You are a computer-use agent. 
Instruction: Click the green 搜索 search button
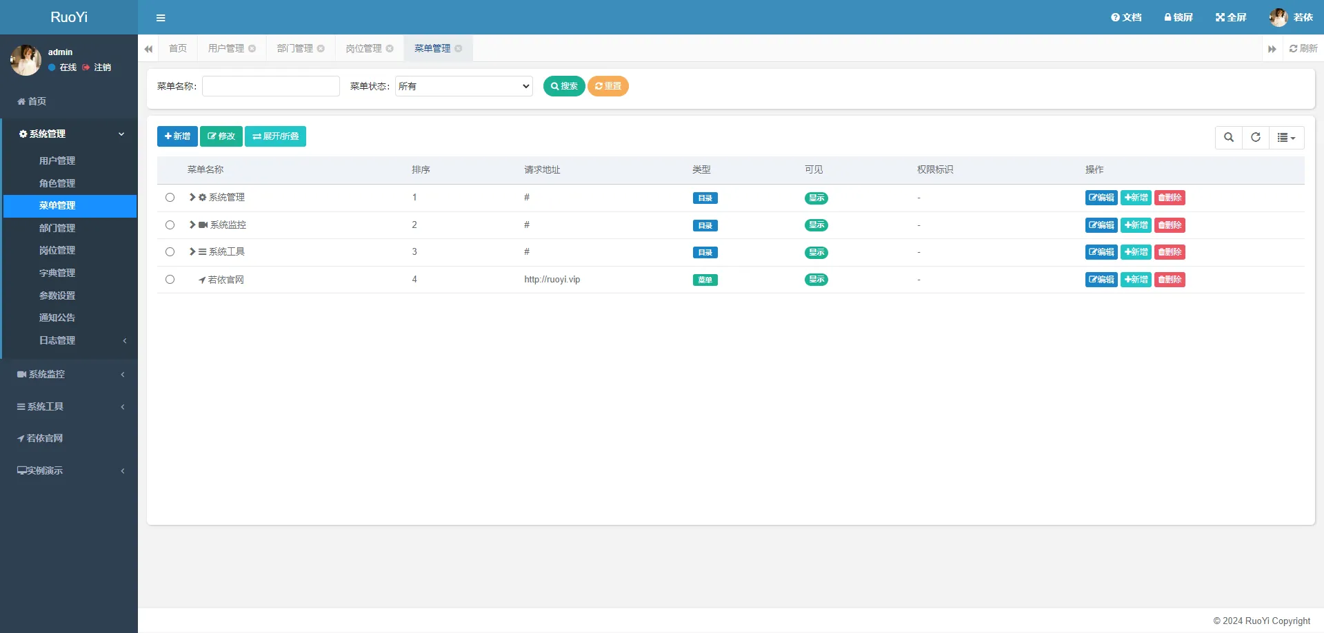click(564, 86)
